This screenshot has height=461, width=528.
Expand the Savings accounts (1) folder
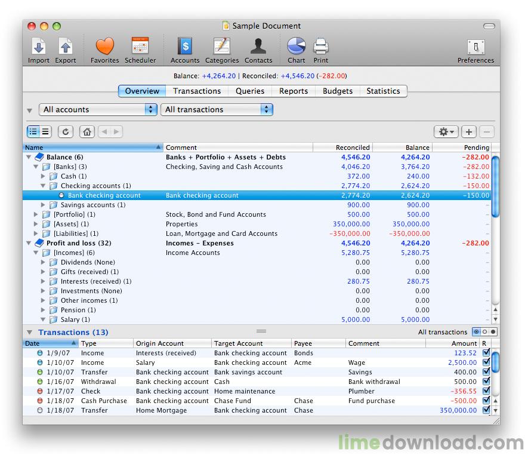(x=43, y=205)
